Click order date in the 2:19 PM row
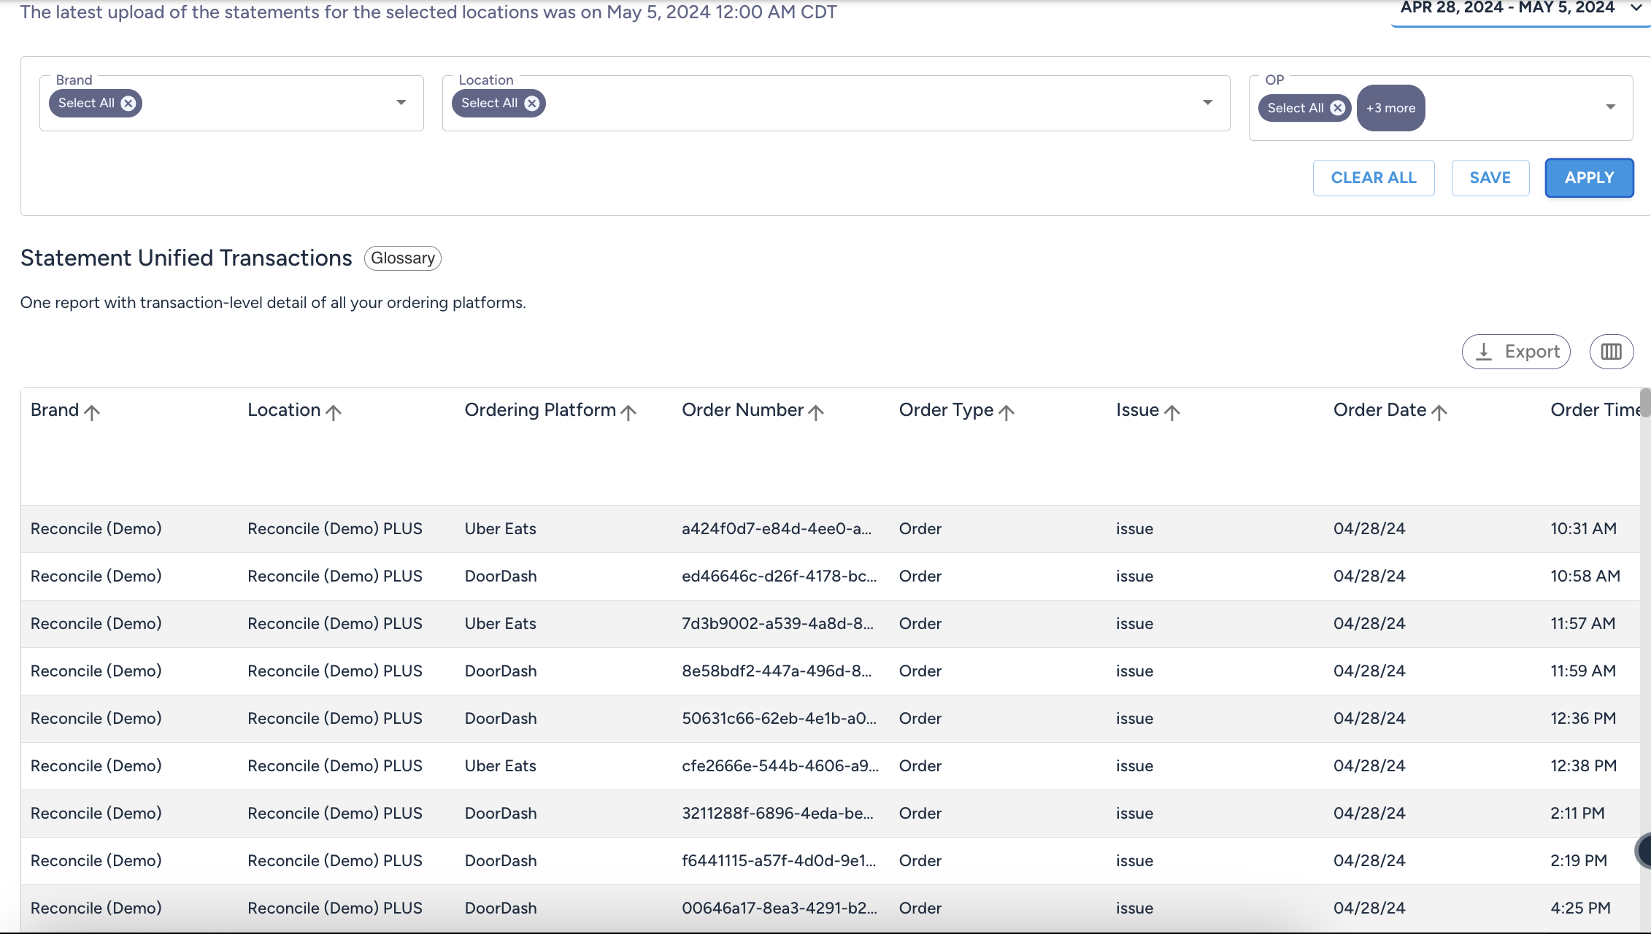Image resolution: width=1651 pixels, height=934 pixels. (x=1369, y=861)
